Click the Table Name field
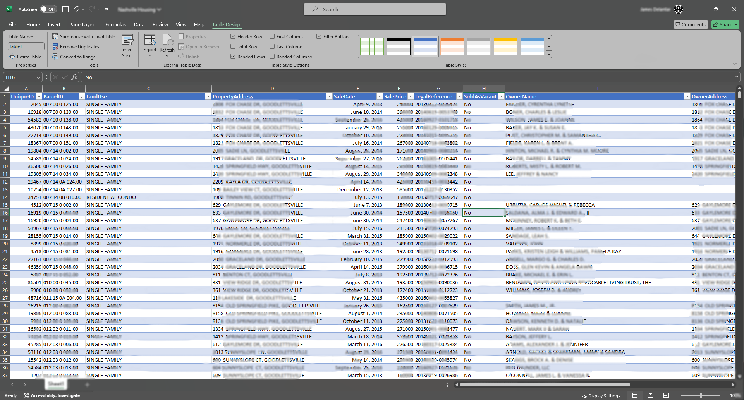The width and height of the screenshot is (744, 400). pyautogui.click(x=26, y=46)
